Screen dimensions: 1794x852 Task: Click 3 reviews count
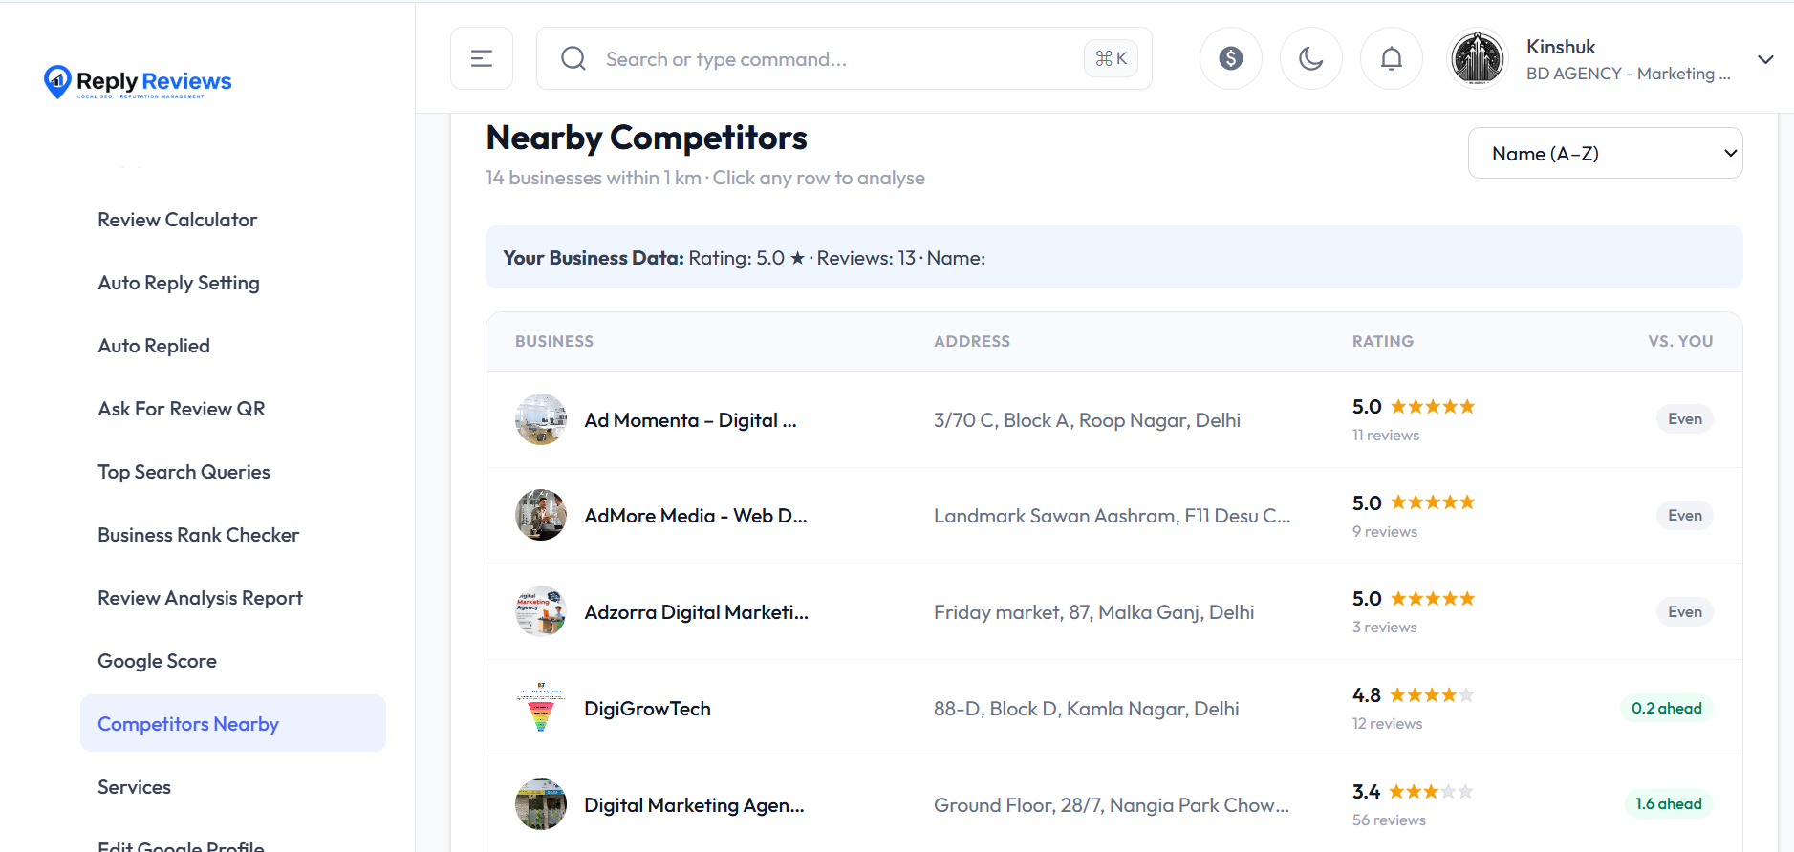[1385, 628]
